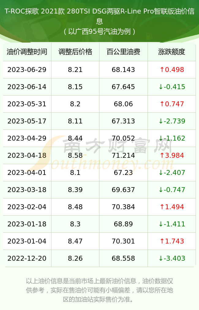This screenshot has height=310, width=199.
Task: Select the 调整后价格 column header
Action: 75,52
